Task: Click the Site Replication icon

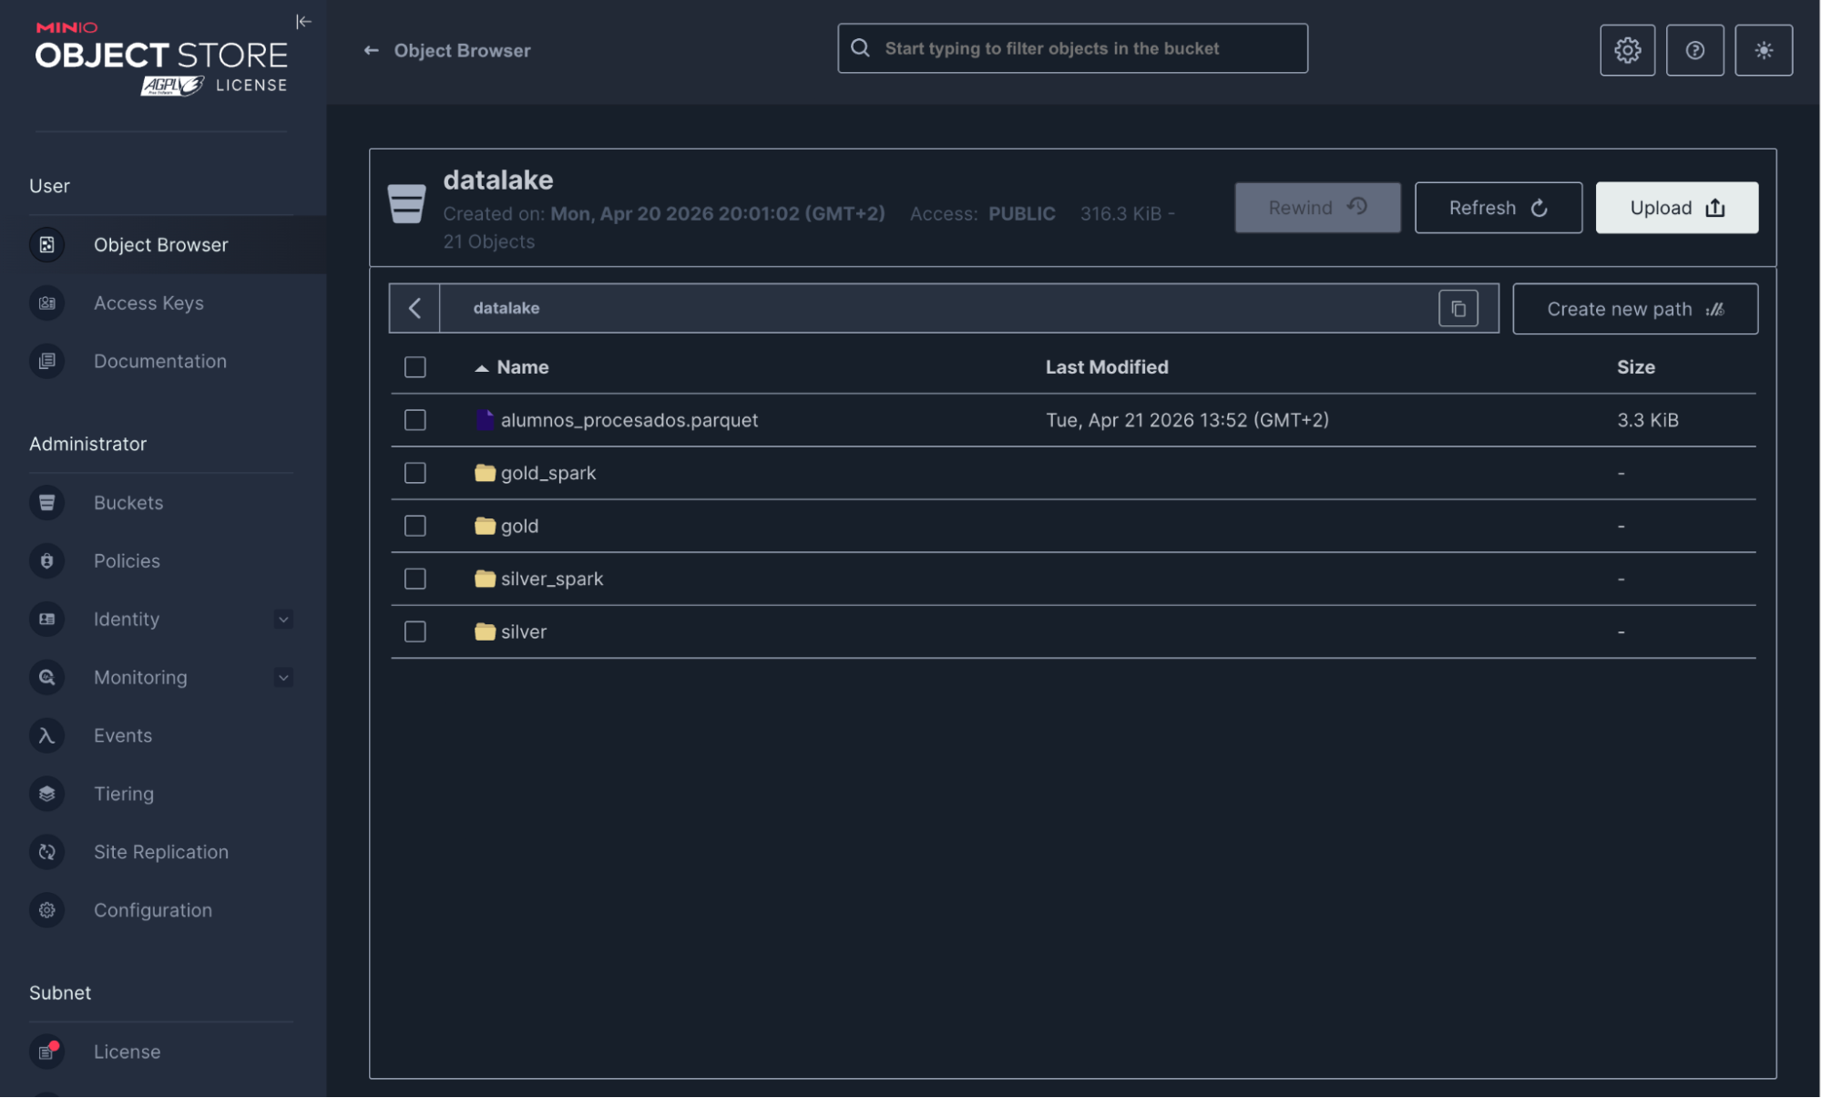Action: coord(46,853)
